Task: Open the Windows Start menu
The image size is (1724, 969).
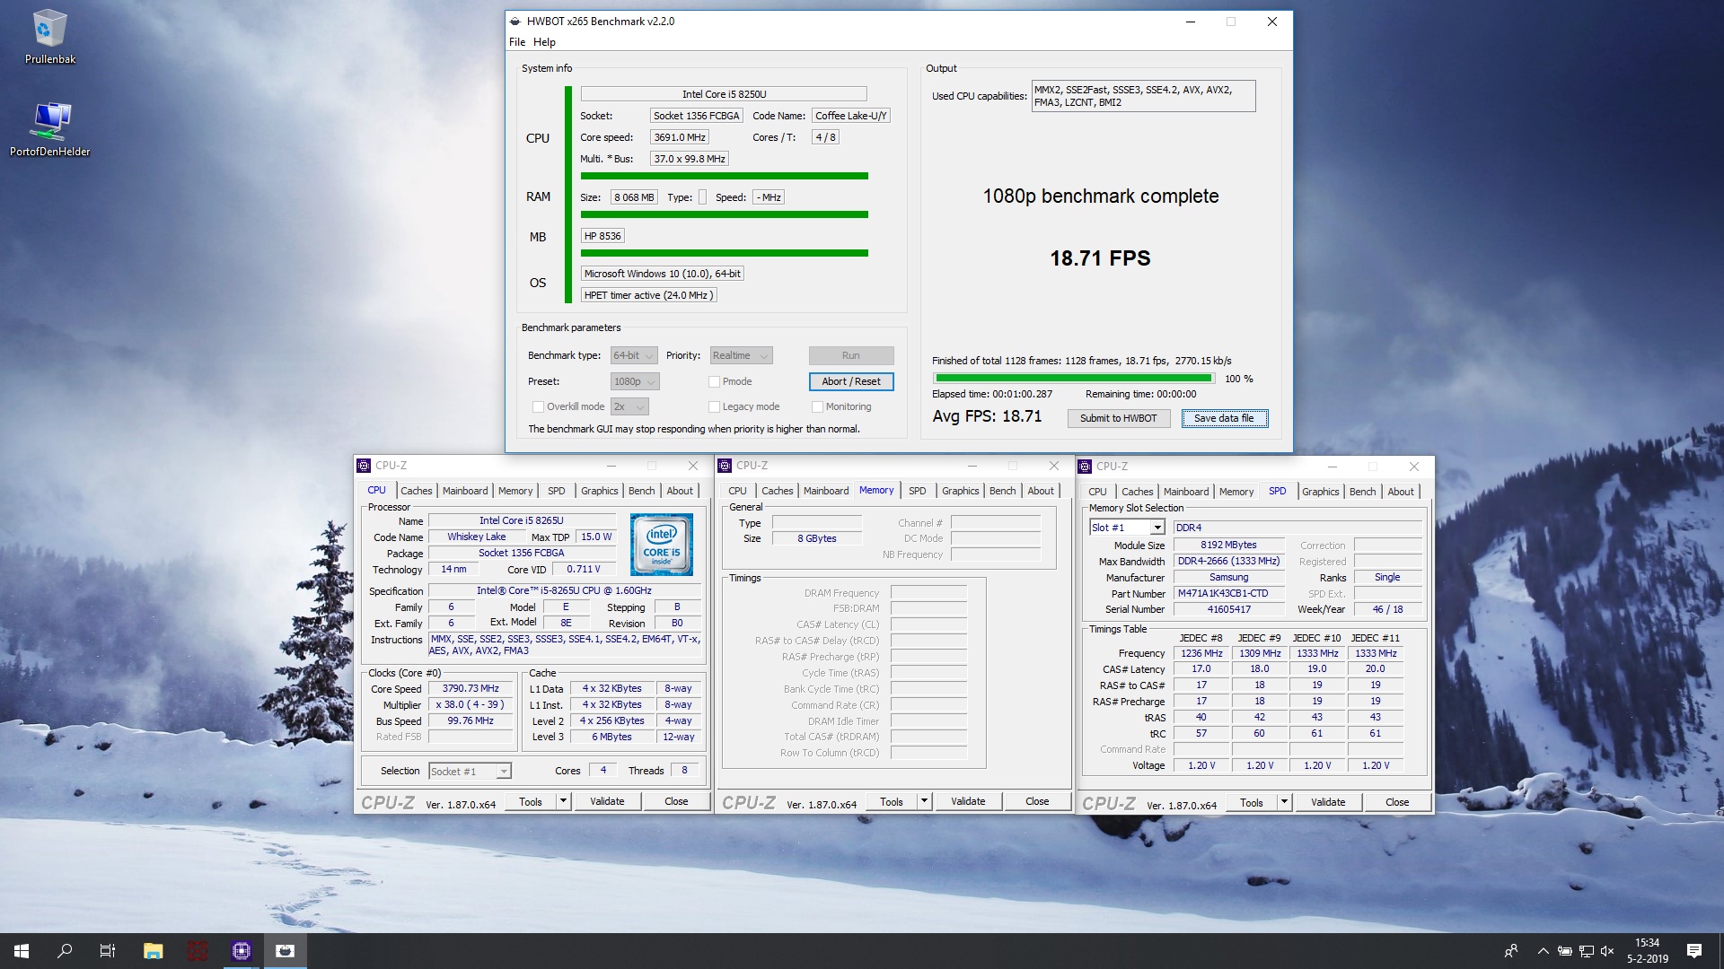Action: [22, 951]
